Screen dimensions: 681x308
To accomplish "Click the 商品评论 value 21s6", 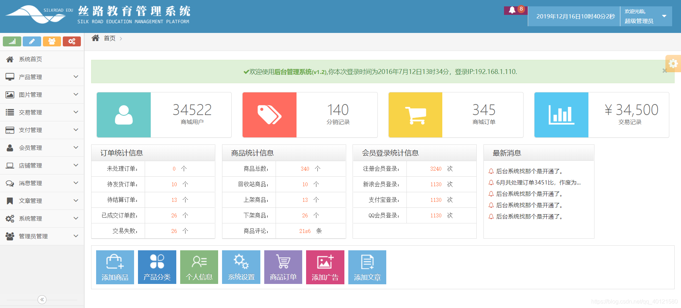I will [305, 231].
